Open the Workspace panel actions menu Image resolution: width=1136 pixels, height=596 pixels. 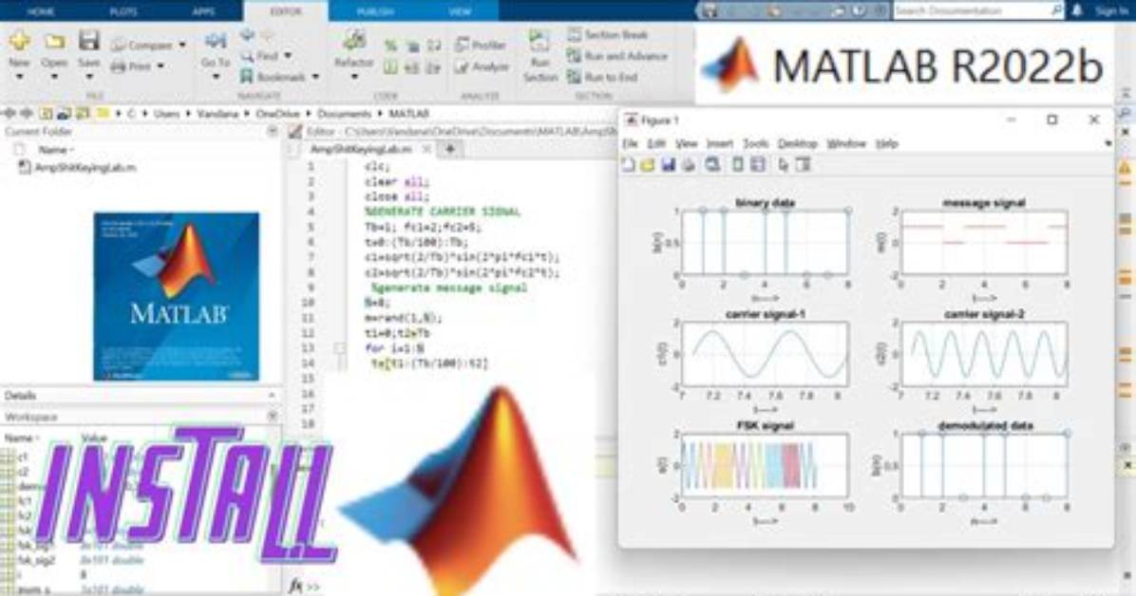273,417
